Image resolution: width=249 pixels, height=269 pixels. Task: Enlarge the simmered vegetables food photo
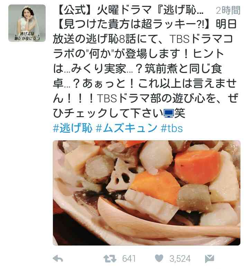pos(147,193)
